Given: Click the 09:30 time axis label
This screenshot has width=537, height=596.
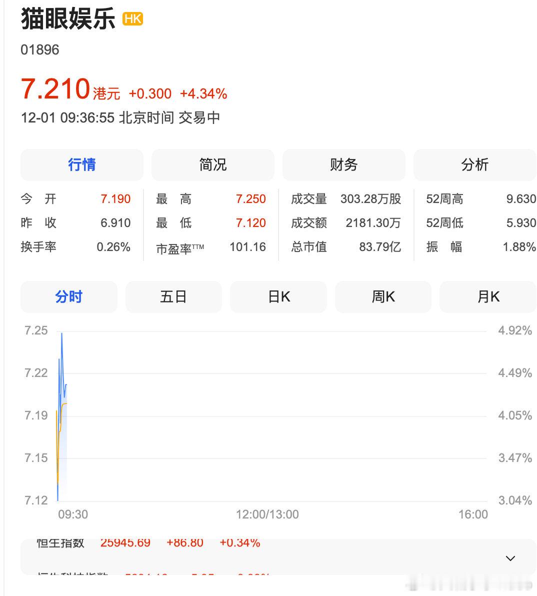Looking at the screenshot, I should pos(73,514).
